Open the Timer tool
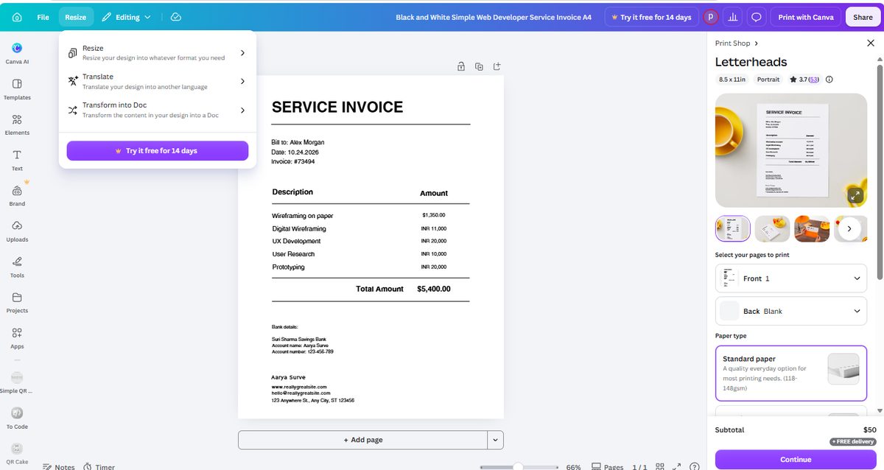 (x=99, y=466)
